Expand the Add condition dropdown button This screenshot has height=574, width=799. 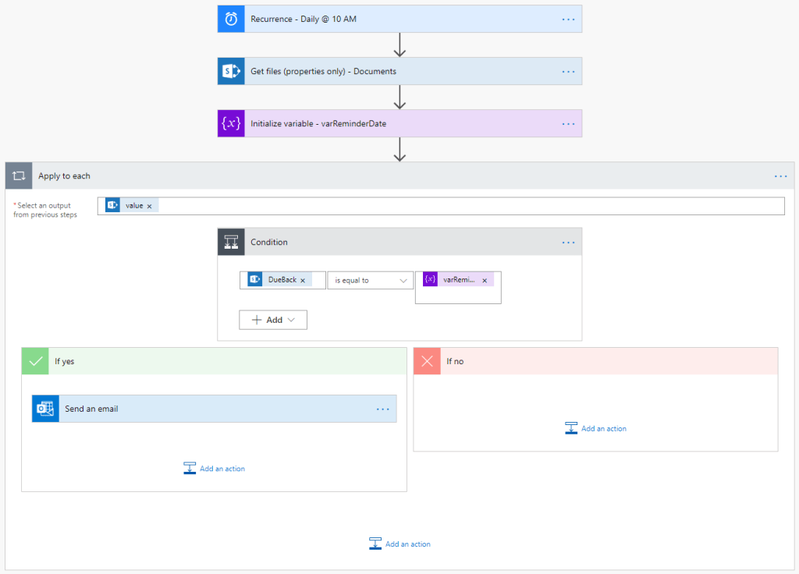(x=273, y=320)
